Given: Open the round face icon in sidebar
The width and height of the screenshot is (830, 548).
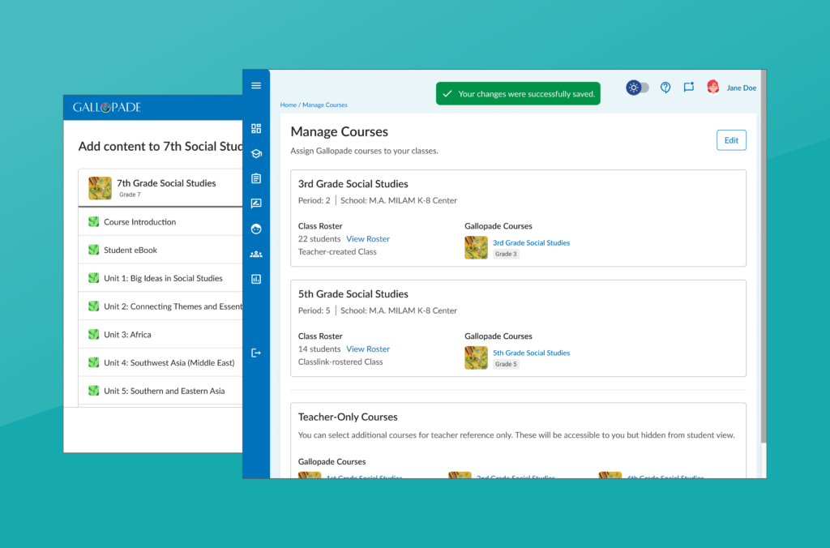Looking at the screenshot, I should point(256,229).
